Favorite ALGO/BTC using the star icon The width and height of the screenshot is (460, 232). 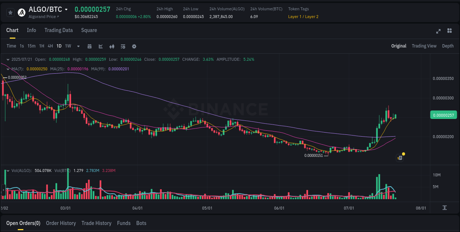click(x=10, y=12)
